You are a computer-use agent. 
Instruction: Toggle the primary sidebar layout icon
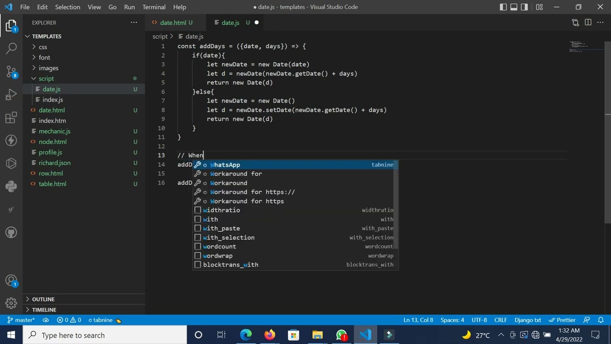pyautogui.click(x=503, y=7)
